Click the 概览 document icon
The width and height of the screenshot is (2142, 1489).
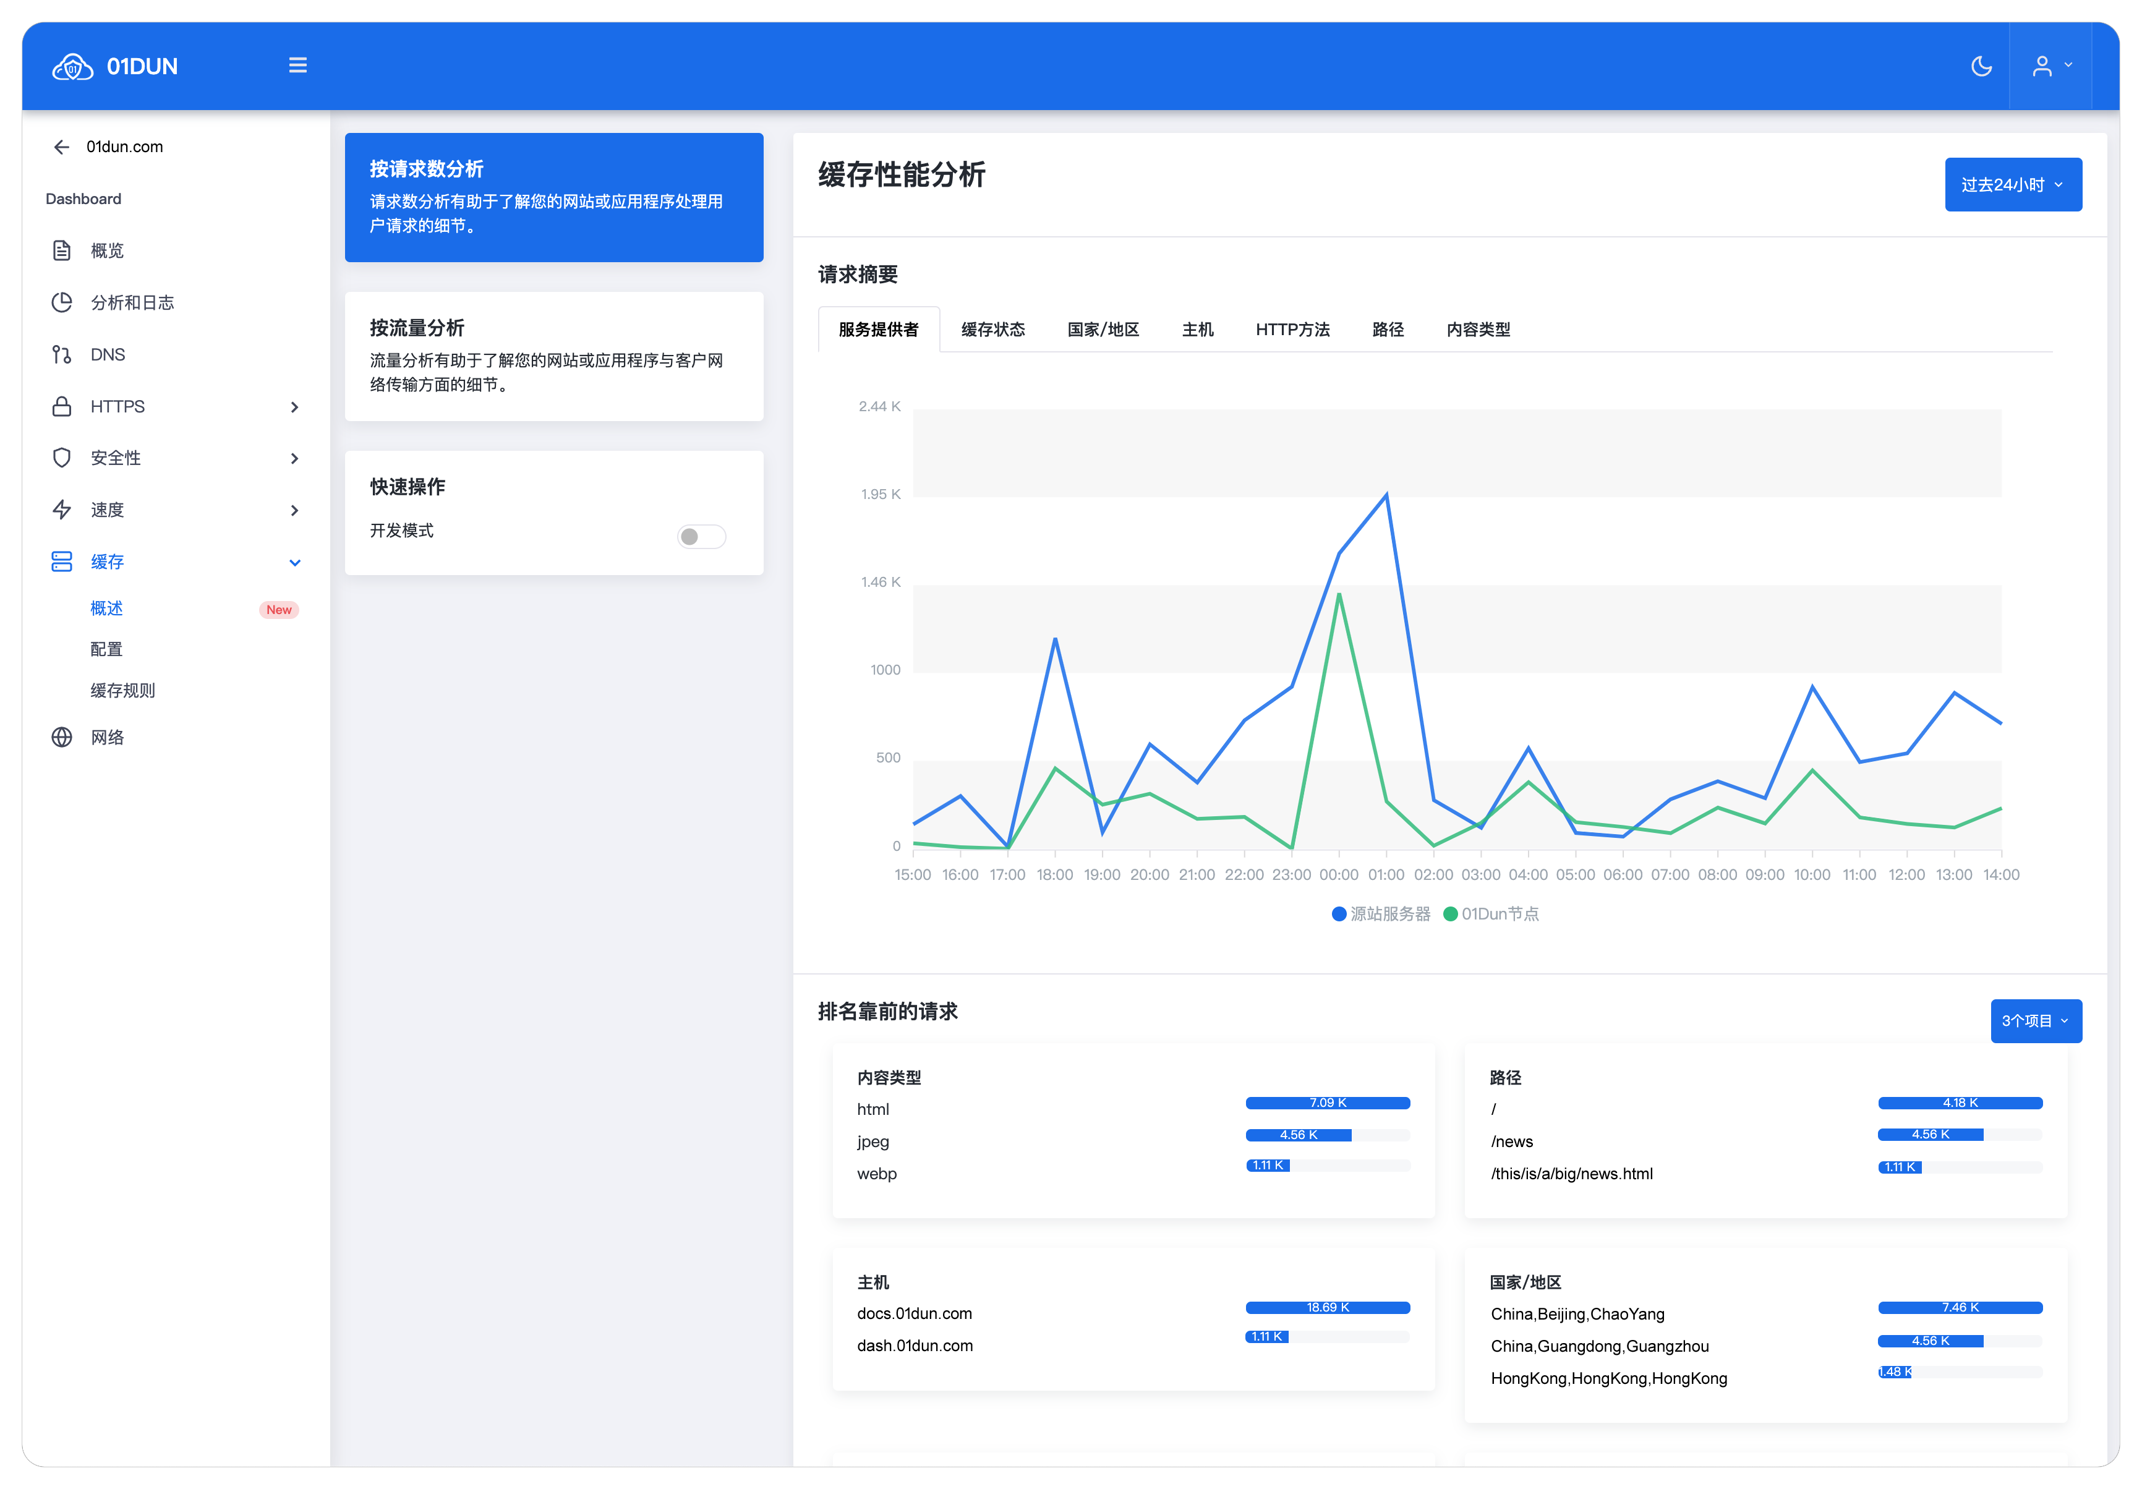click(62, 250)
